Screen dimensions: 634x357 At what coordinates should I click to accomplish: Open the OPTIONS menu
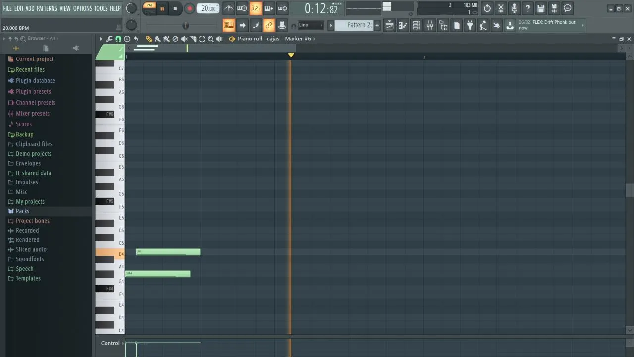click(83, 8)
